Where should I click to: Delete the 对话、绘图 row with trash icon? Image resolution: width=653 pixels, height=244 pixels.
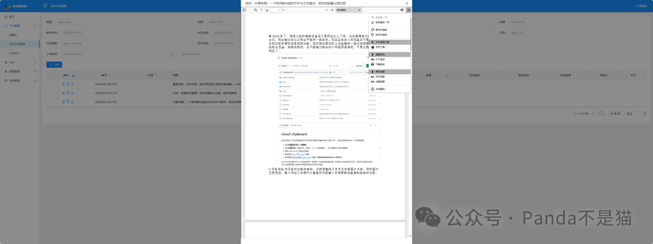(68, 93)
